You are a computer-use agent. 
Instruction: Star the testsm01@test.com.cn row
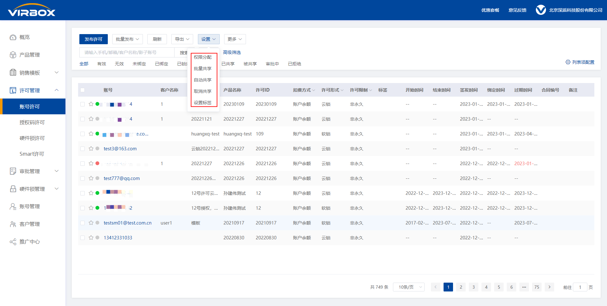(91, 223)
